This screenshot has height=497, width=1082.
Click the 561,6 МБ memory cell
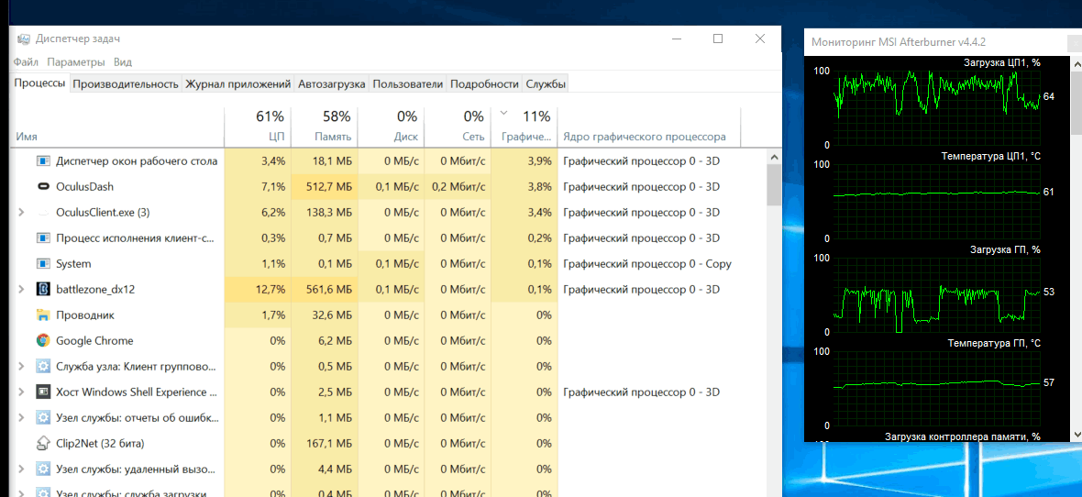pos(325,289)
